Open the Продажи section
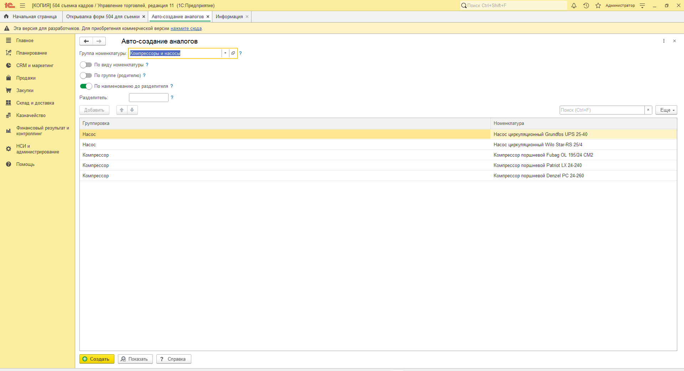This screenshot has width=684, height=371. (26, 78)
